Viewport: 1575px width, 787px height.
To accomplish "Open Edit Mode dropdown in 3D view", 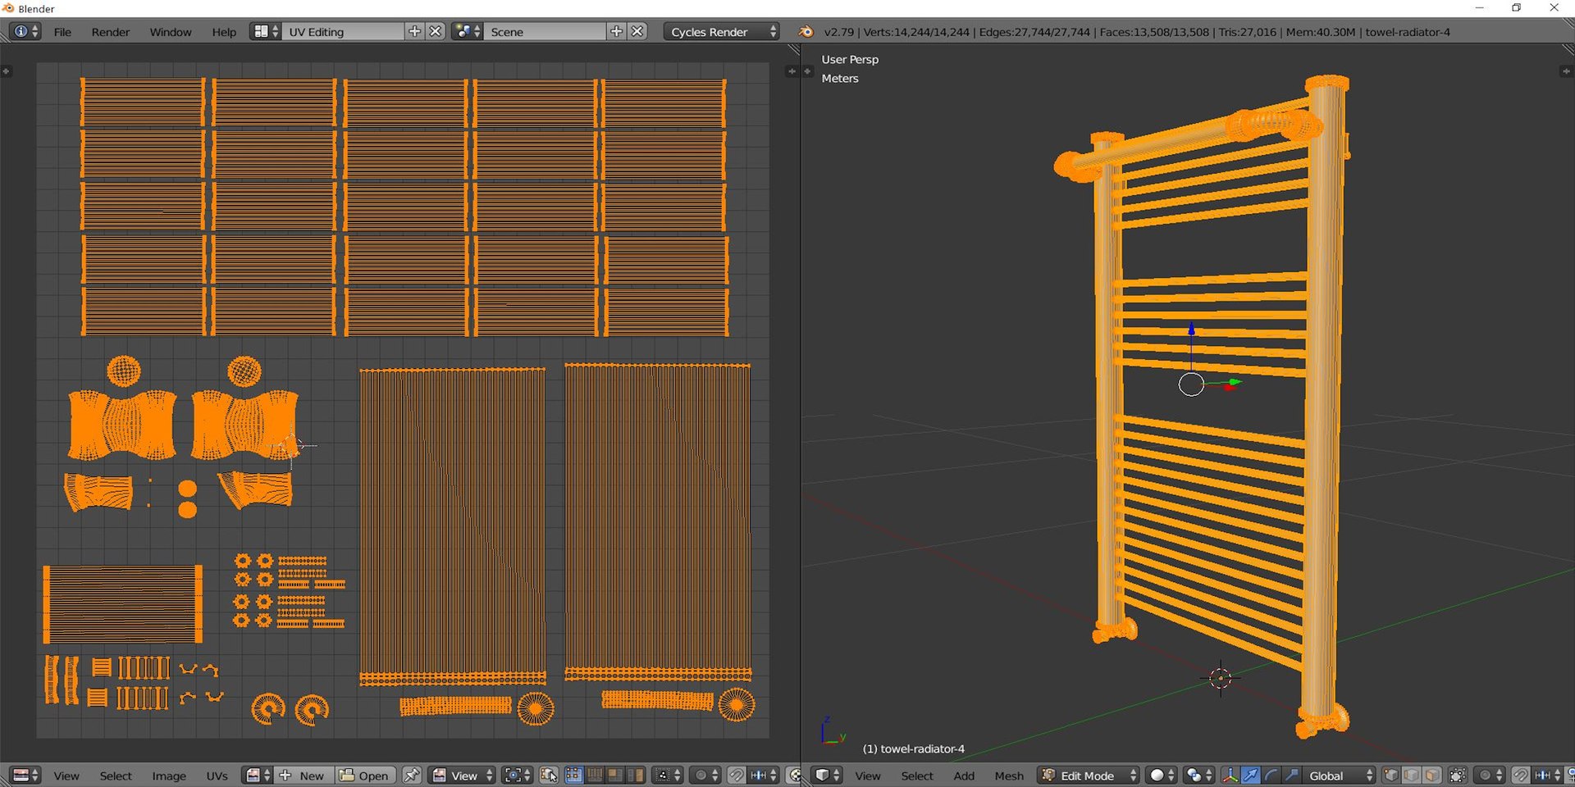I will tap(1089, 776).
